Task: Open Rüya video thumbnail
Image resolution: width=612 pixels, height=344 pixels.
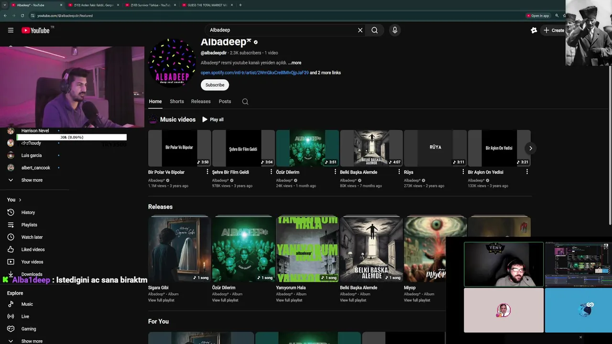Action: [x=435, y=148]
